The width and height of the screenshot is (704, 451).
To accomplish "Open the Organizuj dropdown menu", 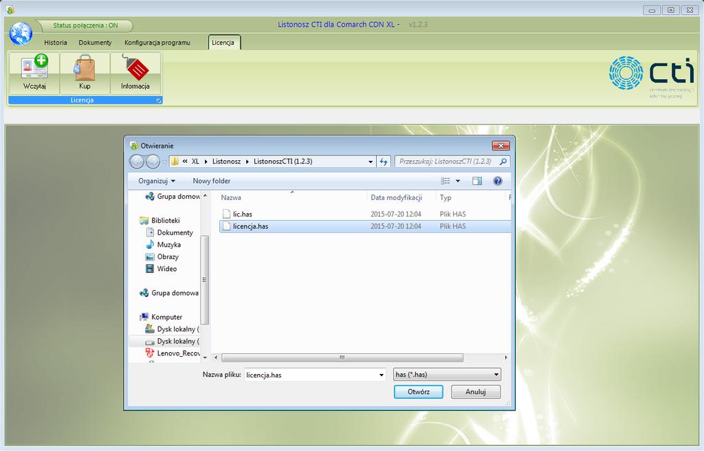I will [x=157, y=181].
